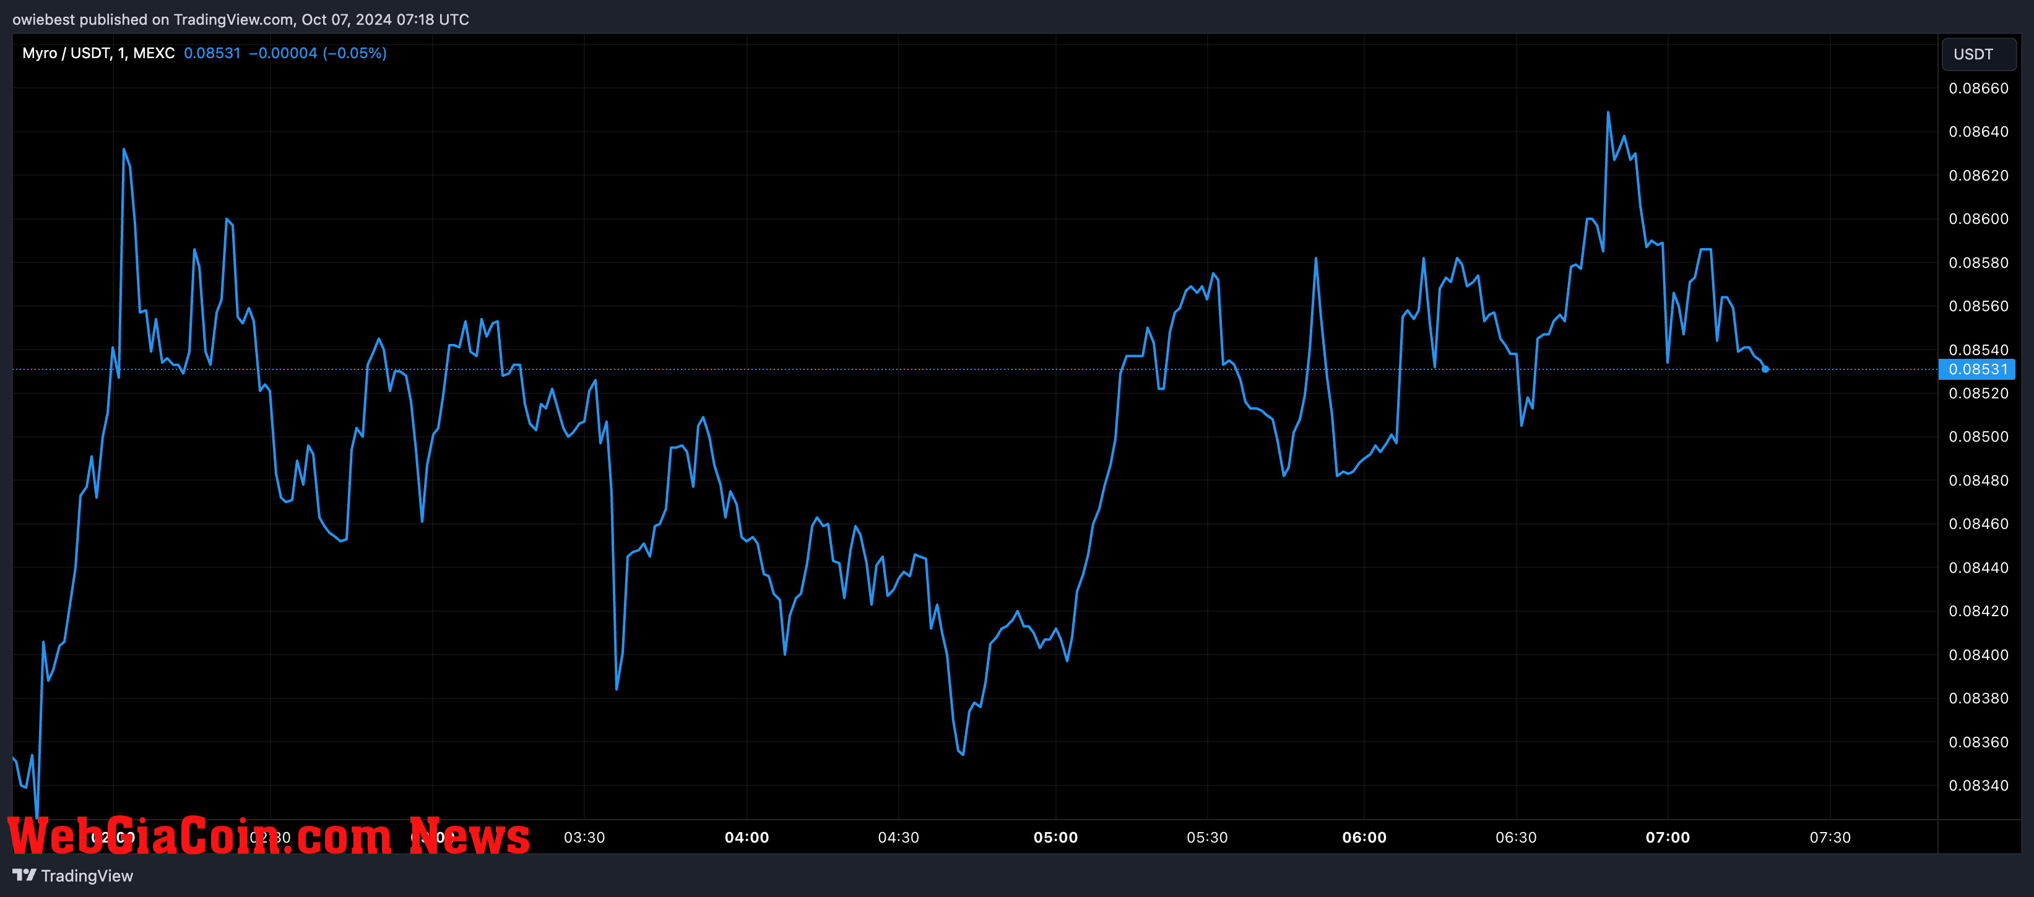Click the 07:00 time axis label
This screenshot has width=2034, height=897.
pyautogui.click(x=1668, y=837)
